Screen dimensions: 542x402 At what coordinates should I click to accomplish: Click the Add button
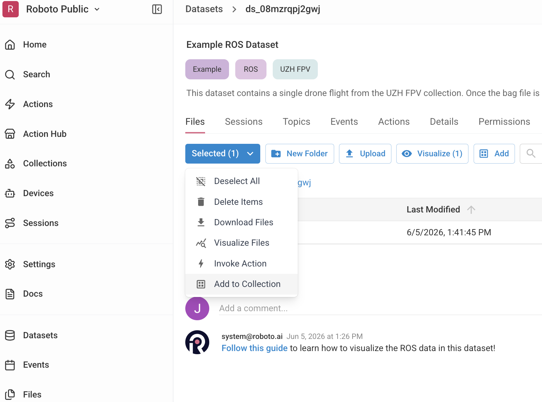[494, 154]
